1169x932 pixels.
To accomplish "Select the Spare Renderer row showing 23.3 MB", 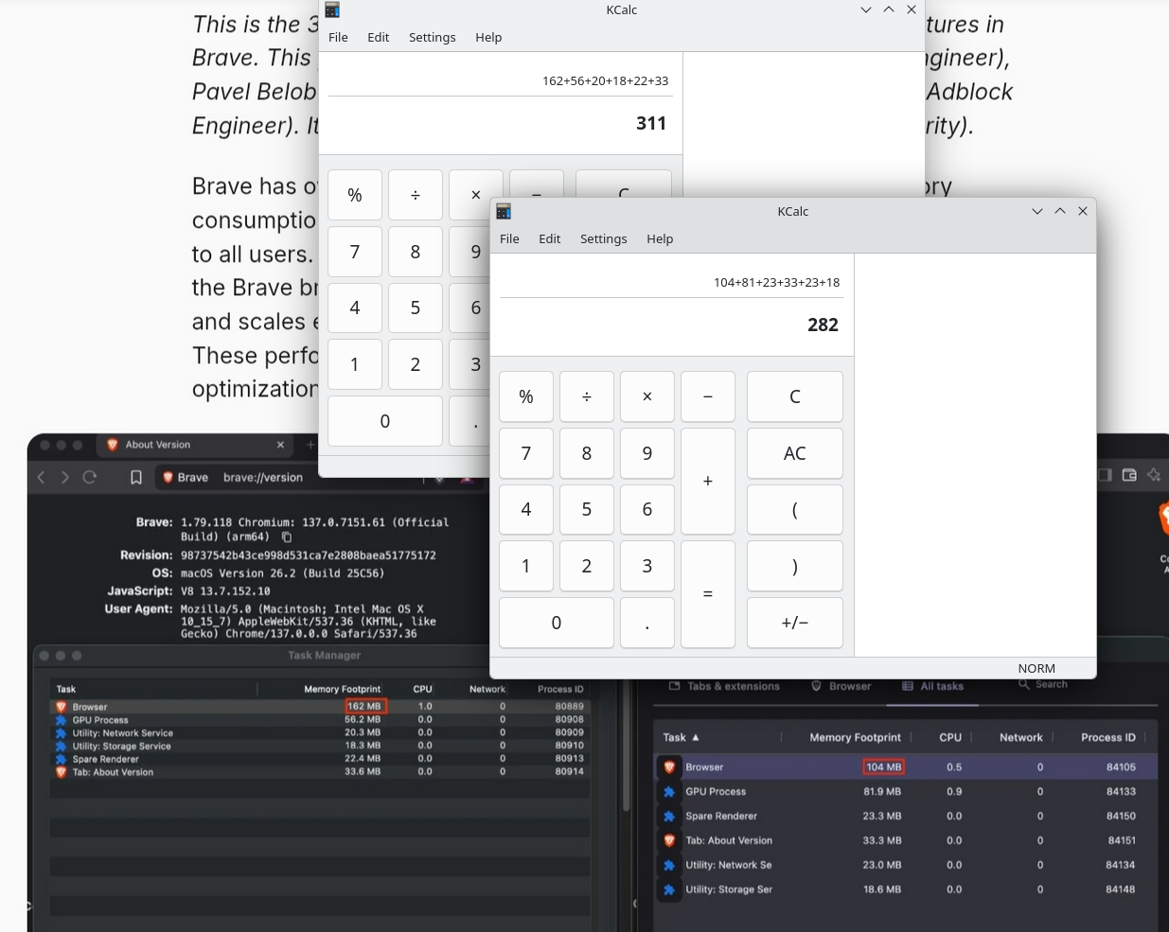I will point(906,817).
